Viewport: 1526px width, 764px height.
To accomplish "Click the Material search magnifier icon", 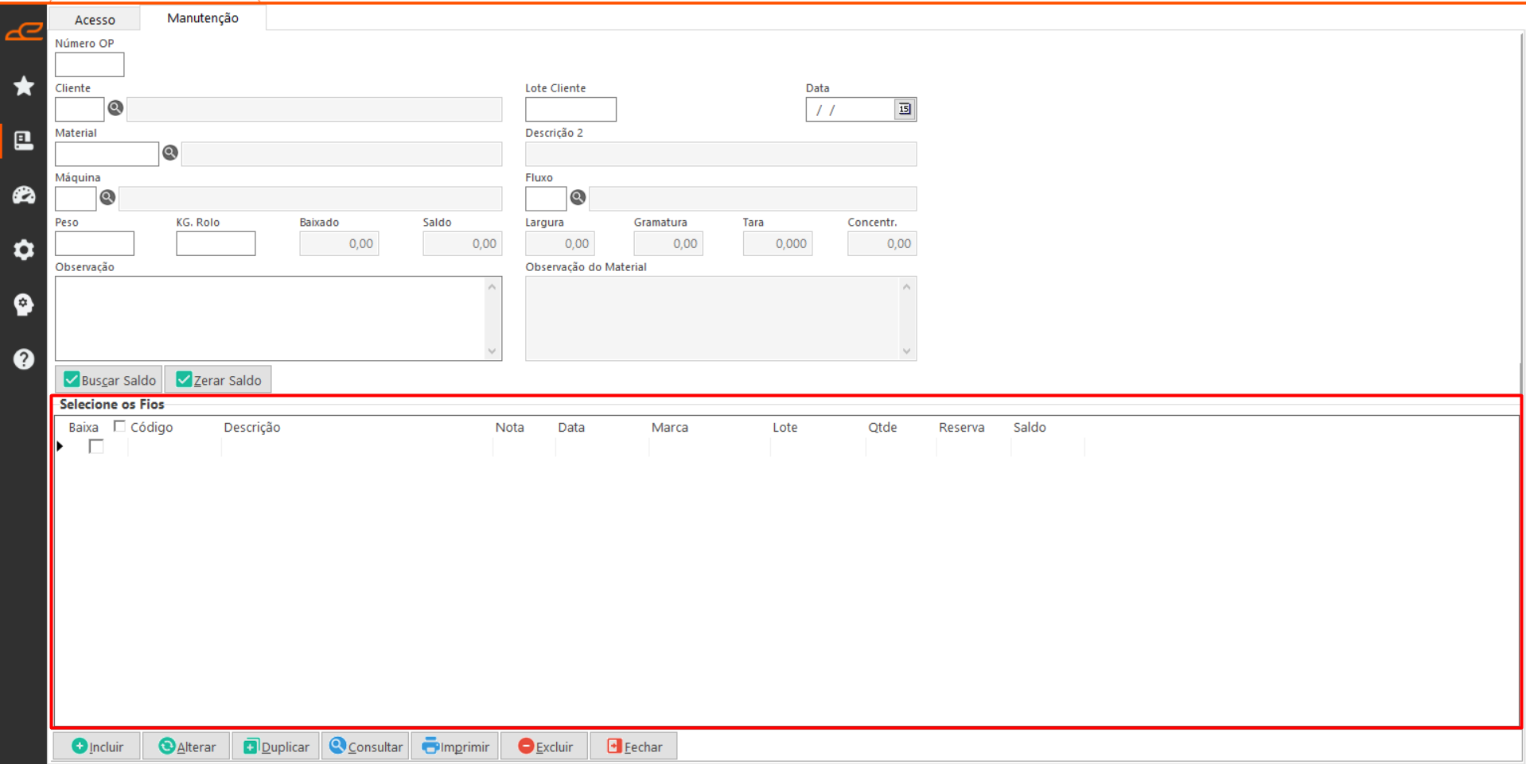I will (170, 153).
